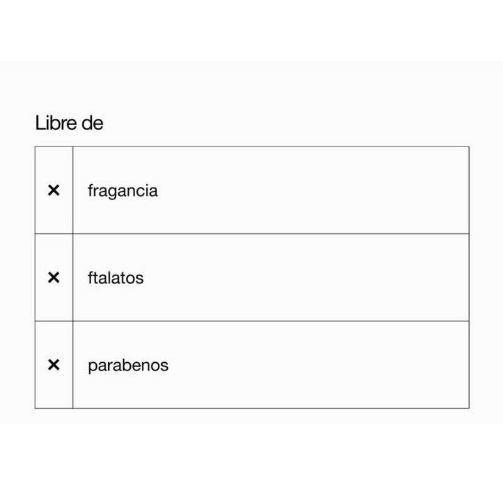The image size is (503, 503).
Task: Click the X mark beside ftalatos
Action: coord(53,277)
